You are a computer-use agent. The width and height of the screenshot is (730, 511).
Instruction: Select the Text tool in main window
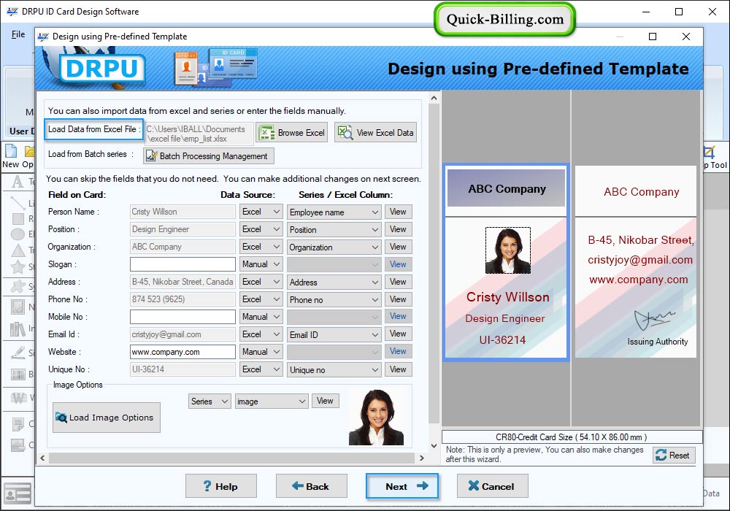coord(18,181)
